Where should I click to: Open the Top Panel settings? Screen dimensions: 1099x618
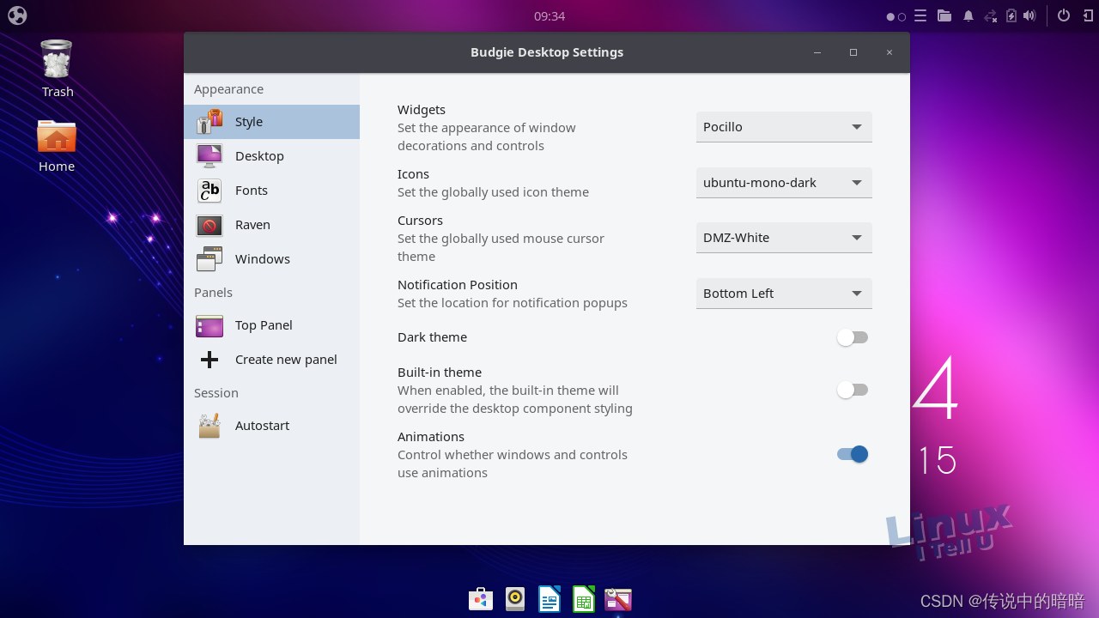coord(271,325)
